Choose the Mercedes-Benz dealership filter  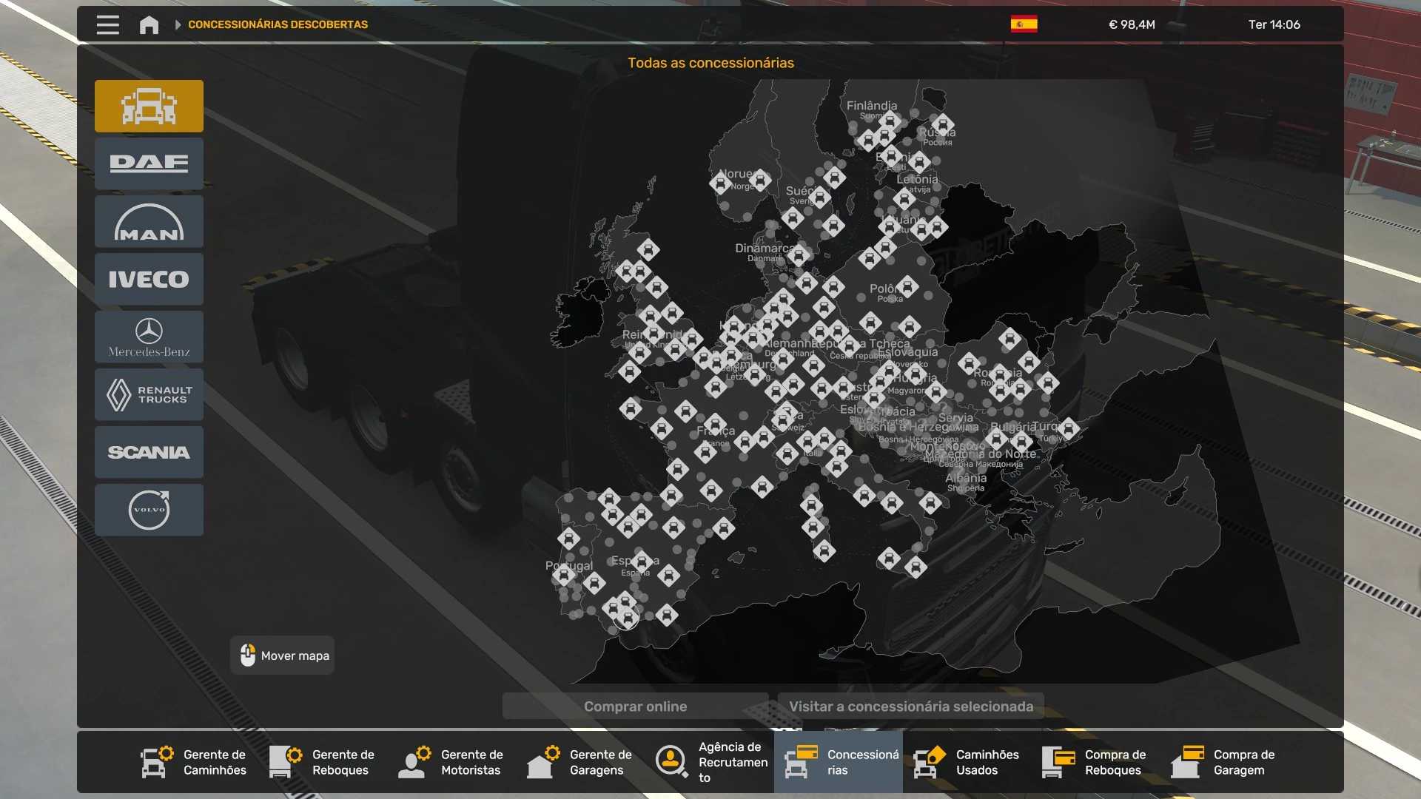149,337
